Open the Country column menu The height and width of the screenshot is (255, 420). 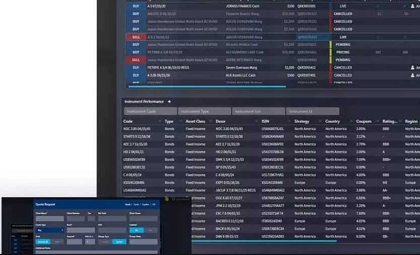point(351,121)
